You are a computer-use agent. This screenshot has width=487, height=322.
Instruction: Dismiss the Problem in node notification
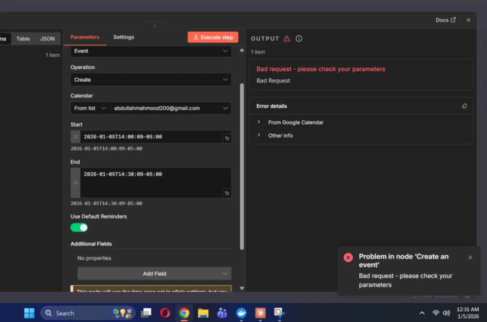(x=470, y=258)
